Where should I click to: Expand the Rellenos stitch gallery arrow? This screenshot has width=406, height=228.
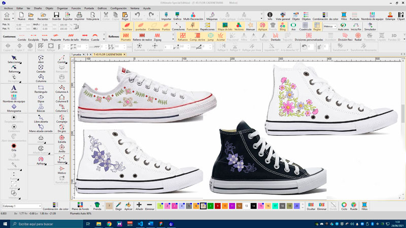(x=173, y=40)
